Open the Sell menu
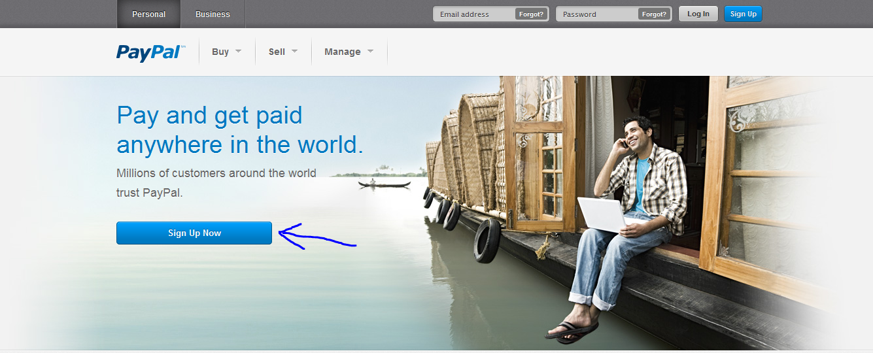This screenshot has height=353, width=873. click(277, 52)
